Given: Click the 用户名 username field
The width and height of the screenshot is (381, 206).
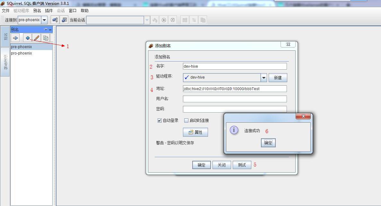Looking at the screenshot, I should 235,99.
